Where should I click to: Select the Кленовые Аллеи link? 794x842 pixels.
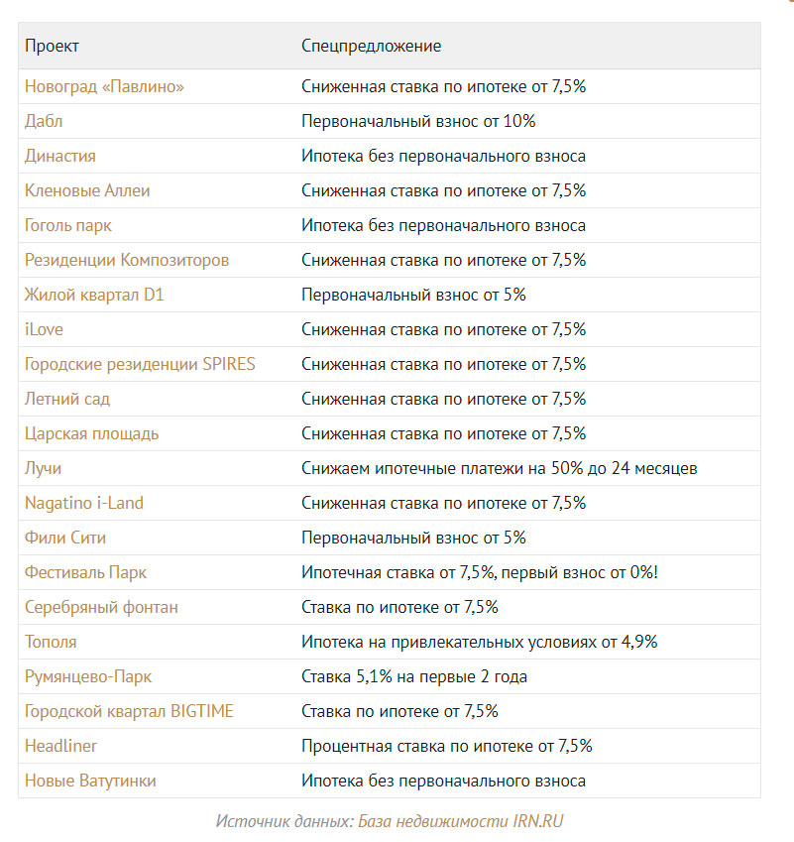(87, 190)
